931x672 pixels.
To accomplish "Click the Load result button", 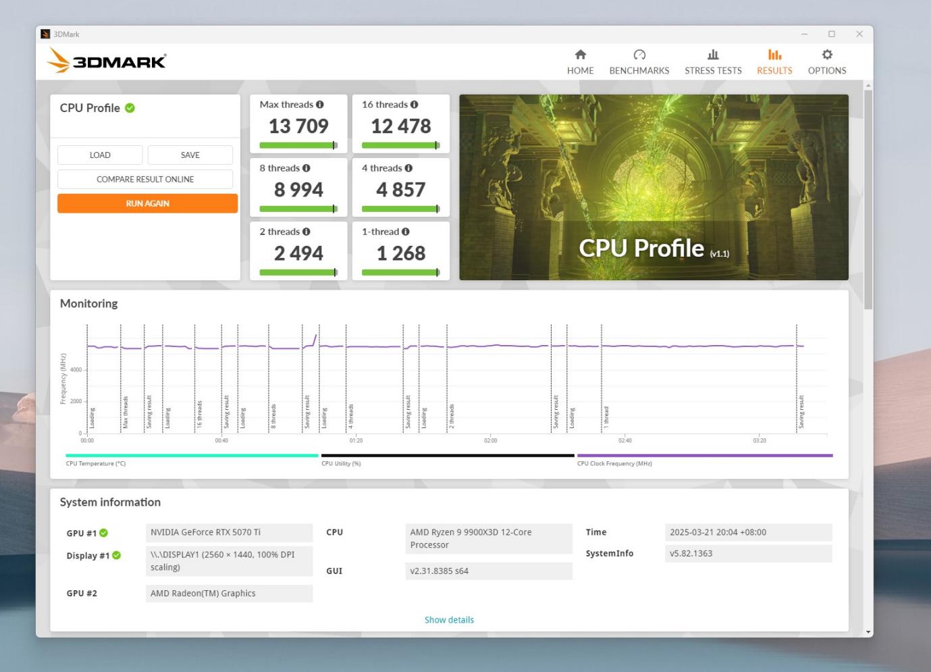I will tap(100, 155).
